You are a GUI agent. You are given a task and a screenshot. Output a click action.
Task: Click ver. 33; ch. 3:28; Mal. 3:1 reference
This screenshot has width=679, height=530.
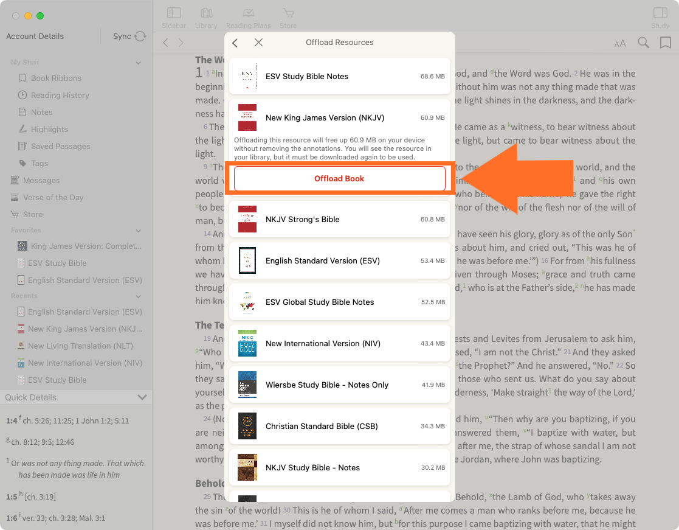point(64,518)
